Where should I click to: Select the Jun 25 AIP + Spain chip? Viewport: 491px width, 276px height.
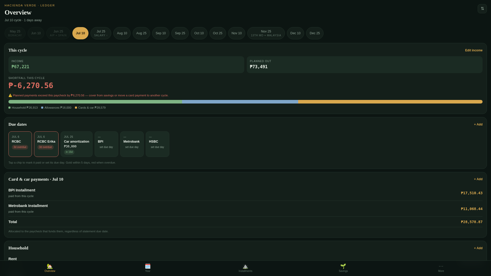point(58,33)
